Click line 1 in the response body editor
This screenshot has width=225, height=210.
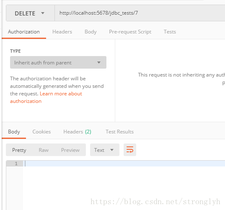pos(124,164)
